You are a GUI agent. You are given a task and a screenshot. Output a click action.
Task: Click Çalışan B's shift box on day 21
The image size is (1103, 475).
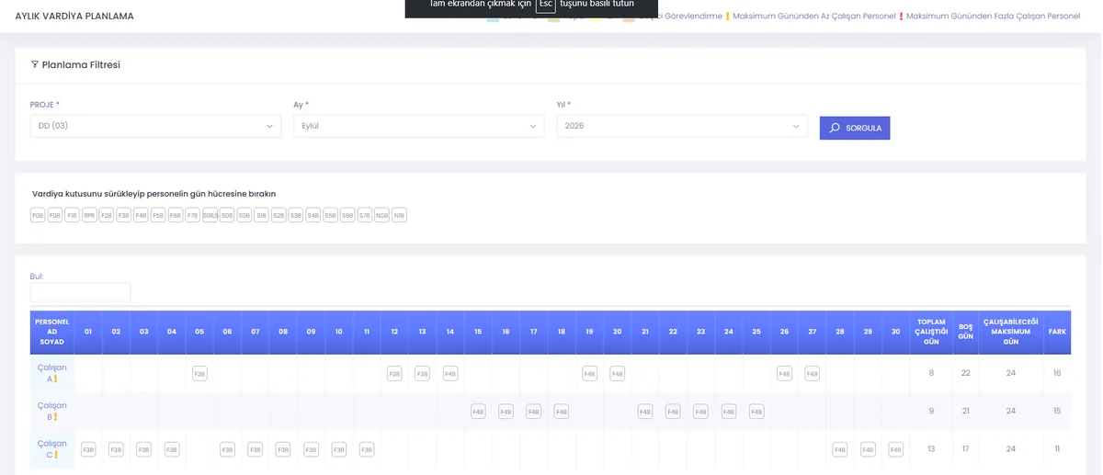click(x=645, y=412)
